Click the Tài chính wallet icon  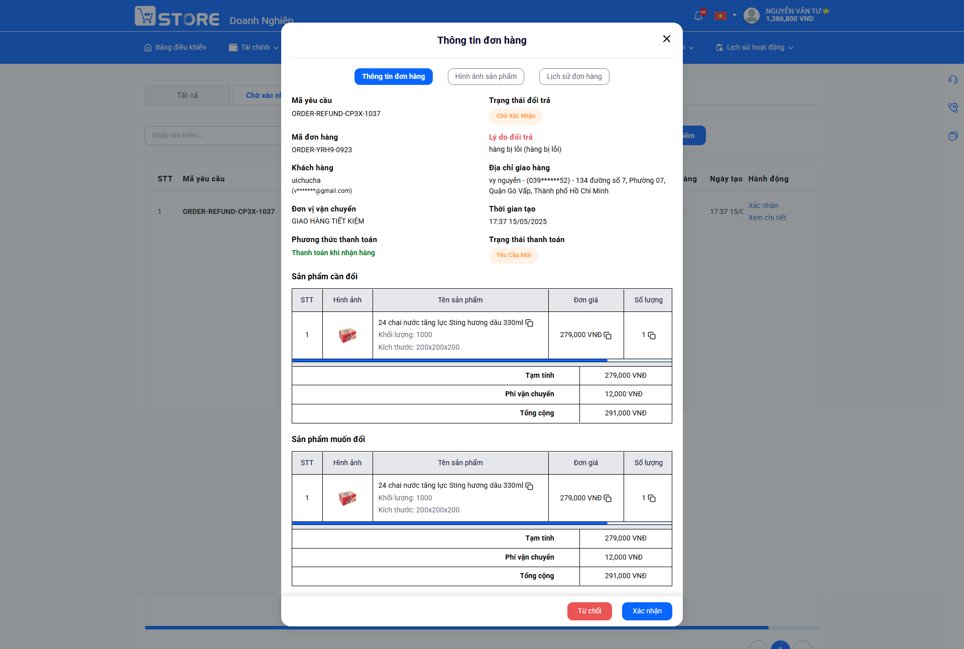(233, 47)
